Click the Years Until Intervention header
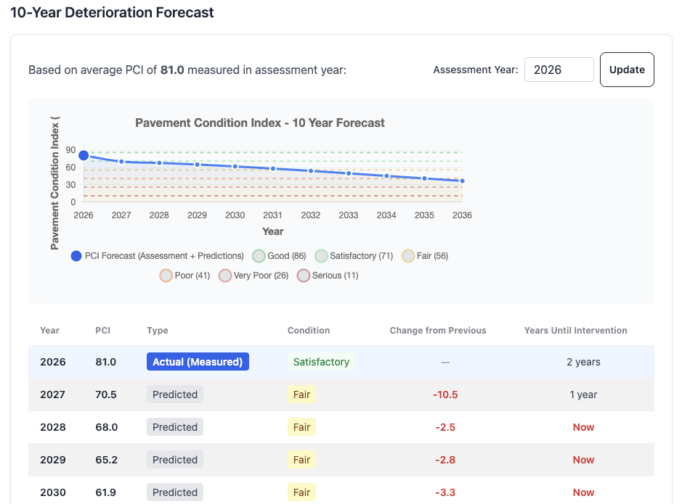Screen dimensions: 682x504 click(x=575, y=331)
